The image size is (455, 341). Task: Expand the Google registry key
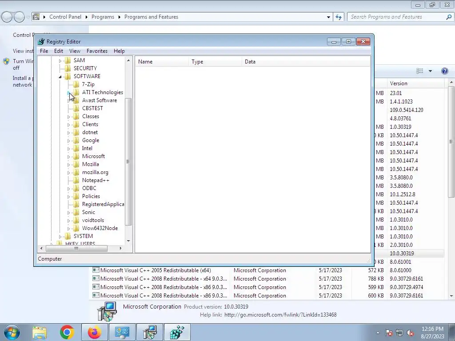69,141
